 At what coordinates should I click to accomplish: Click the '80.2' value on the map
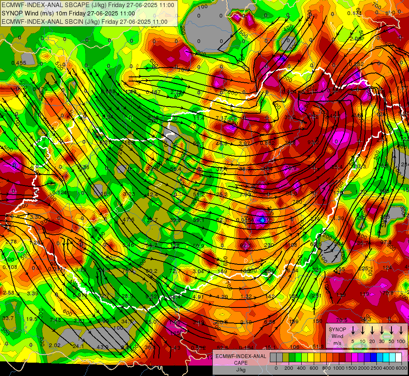[152, 271]
